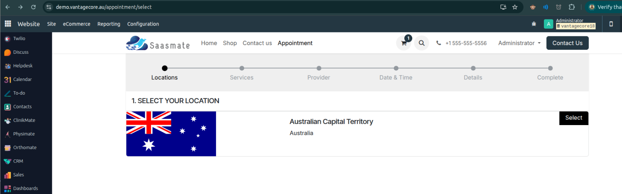Launch ClinikMate from sidebar

point(24,120)
